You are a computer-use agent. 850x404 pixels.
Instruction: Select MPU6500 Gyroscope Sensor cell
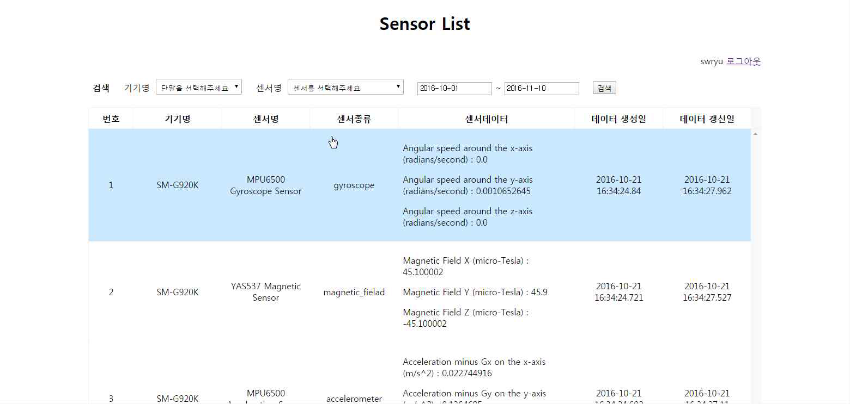click(266, 185)
